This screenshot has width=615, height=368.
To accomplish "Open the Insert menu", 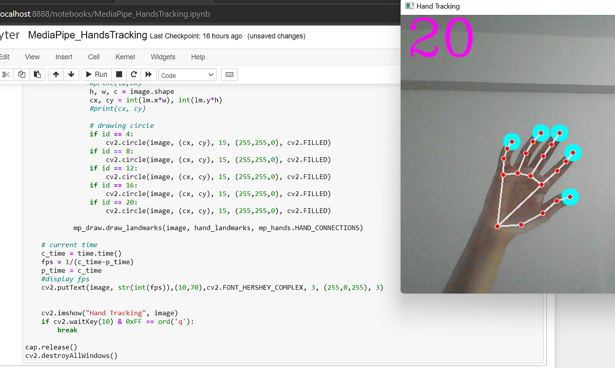I will click(x=64, y=57).
